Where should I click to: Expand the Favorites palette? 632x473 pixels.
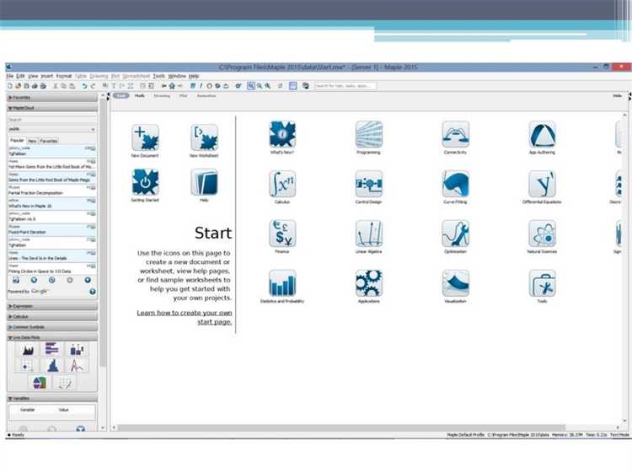point(52,98)
